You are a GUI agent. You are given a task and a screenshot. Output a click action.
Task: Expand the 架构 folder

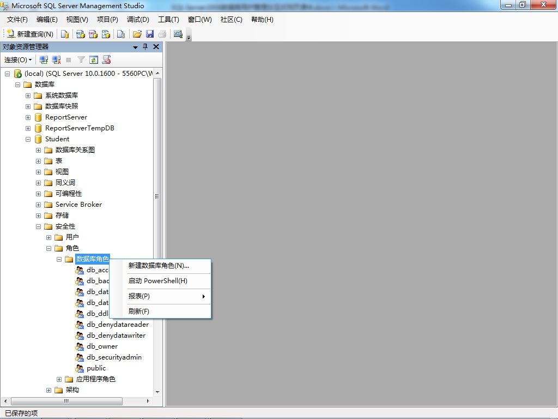(48, 390)
